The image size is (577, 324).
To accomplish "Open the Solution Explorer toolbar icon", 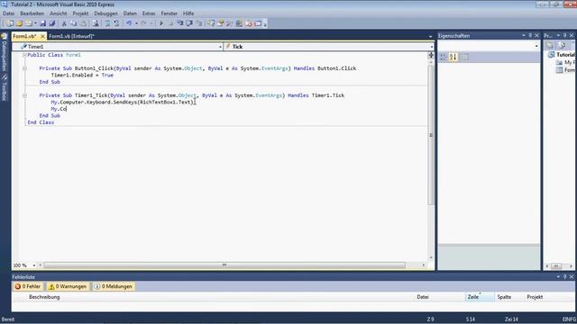I will click(210, 23).
